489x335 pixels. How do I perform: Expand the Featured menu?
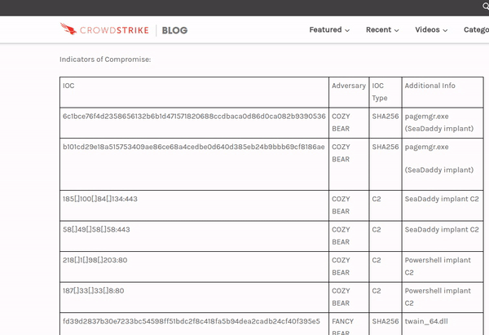pyautogui.click(x=329, y=29)
